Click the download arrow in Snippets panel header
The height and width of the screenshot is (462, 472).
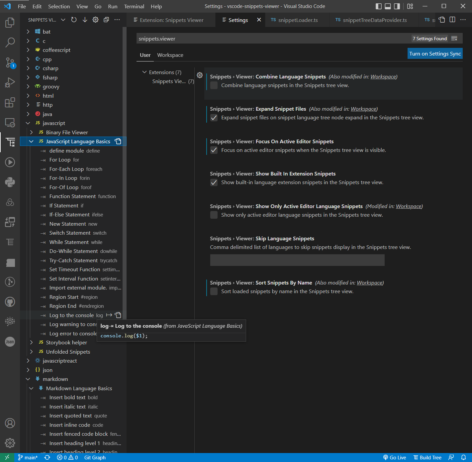(85, 20)
